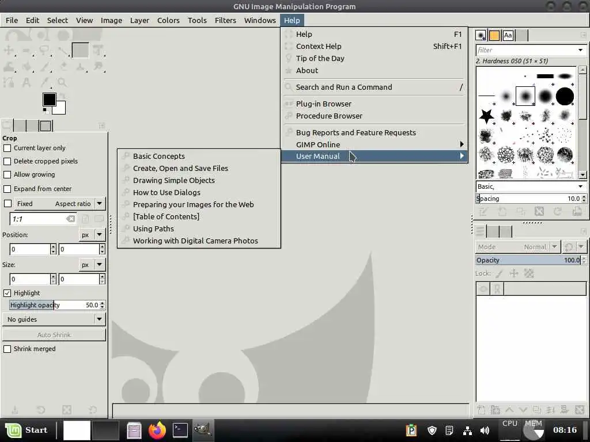Select the star brush thumbnail

[x=486, y=116]
